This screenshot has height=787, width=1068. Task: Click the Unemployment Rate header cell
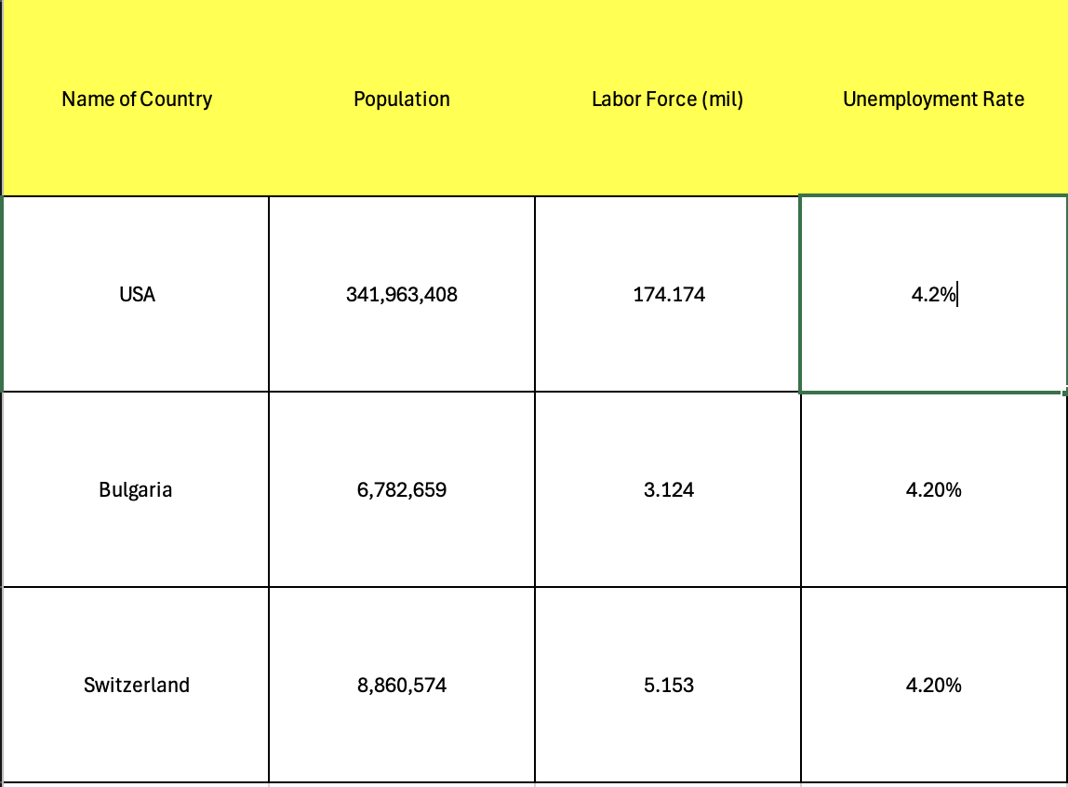(x=933, y=100)
